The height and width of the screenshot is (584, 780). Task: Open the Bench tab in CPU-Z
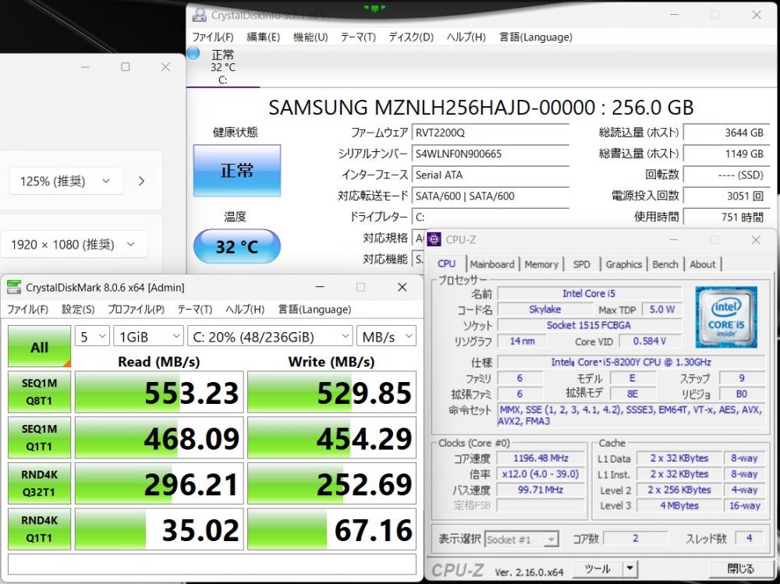click(x=665, y=264)
